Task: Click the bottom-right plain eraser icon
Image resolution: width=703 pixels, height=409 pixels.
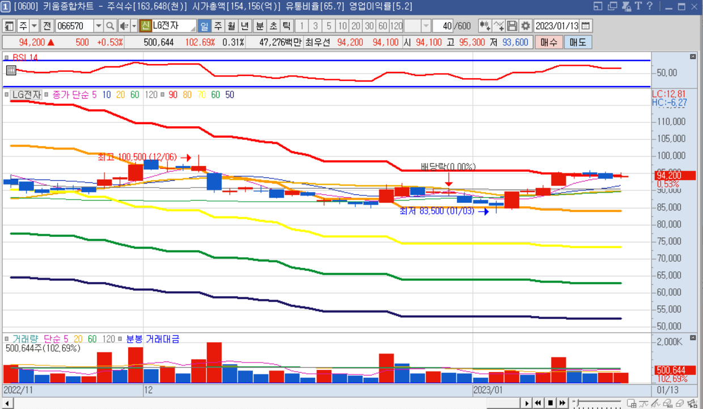Action: pos(679,403)
